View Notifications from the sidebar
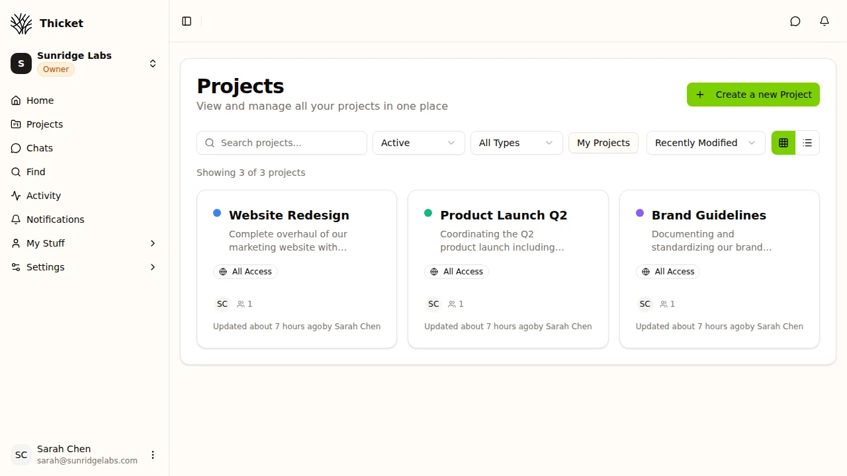Image resolution: width=847 pixels, height=476 pixels. click(x=55, y=219)
